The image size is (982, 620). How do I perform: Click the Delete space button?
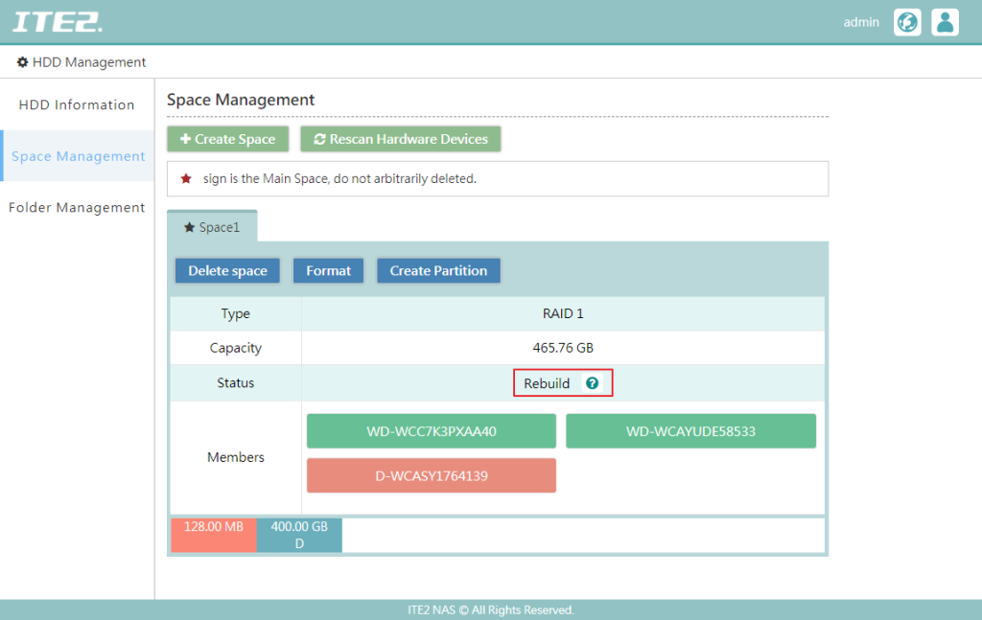tap(227, 271)
